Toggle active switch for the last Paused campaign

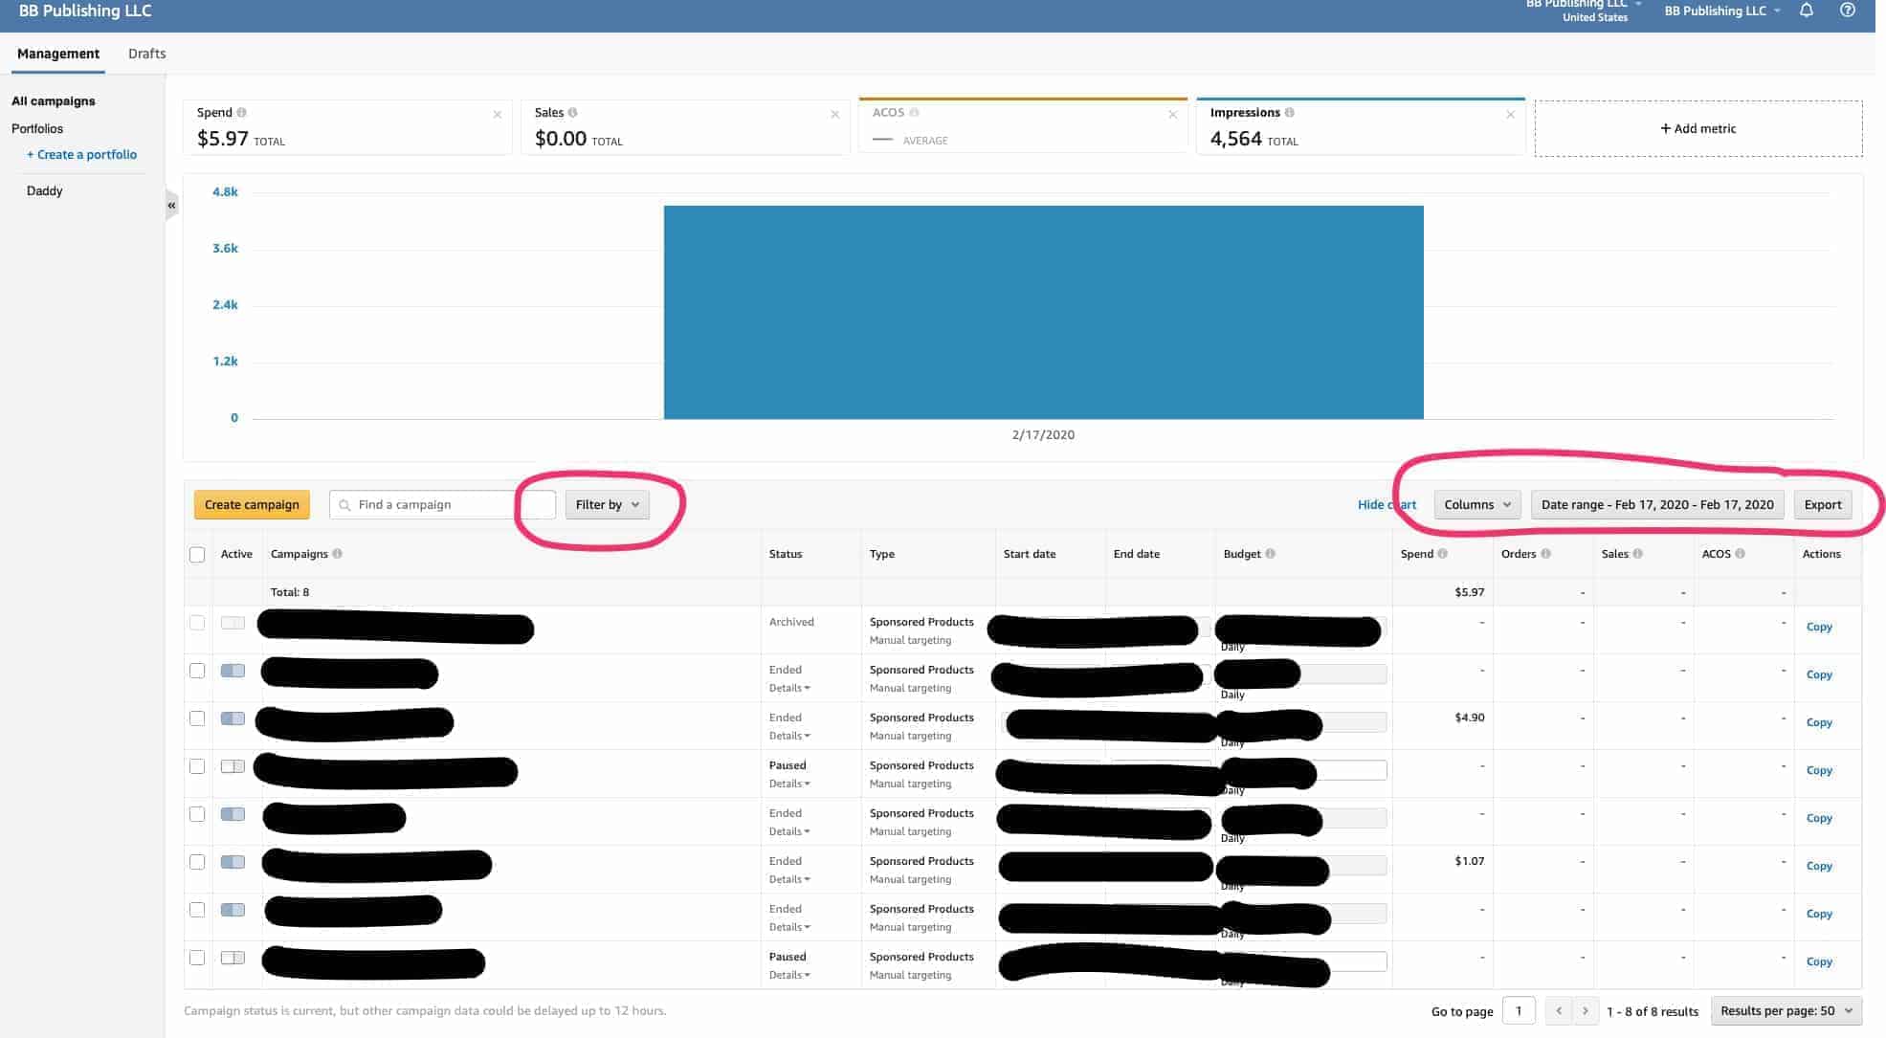pyautogui.click(x=233, y=958)
